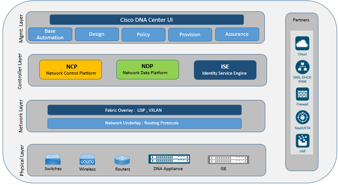Click the Policy box
The image size is (338, 185).
(x=143, y=34)
